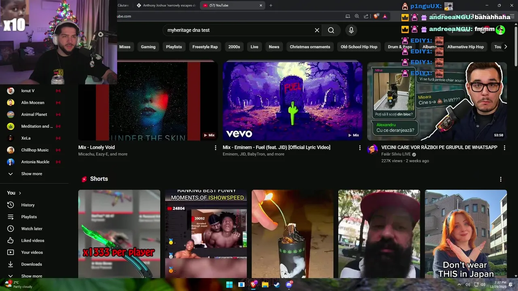
Task: Open Steam from the taskbar
Action: pos(277,285)
